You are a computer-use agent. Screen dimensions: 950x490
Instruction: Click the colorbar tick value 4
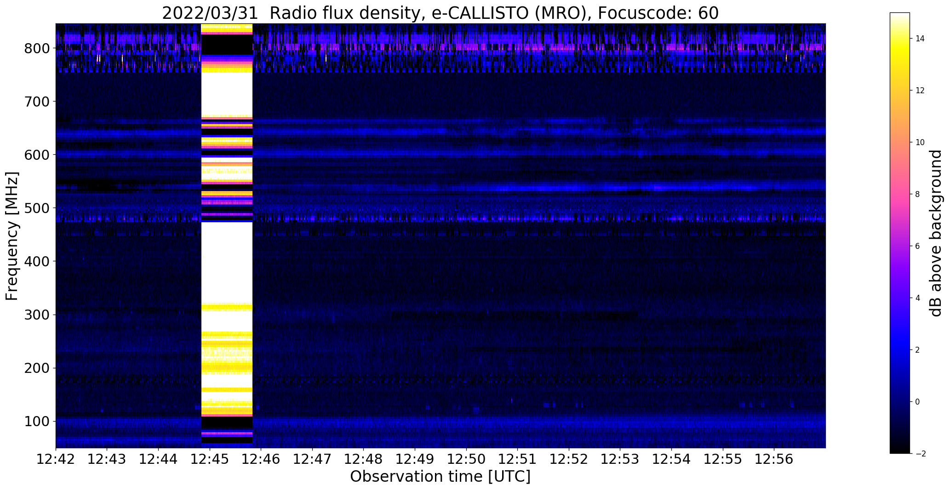[x=918, y=298]
